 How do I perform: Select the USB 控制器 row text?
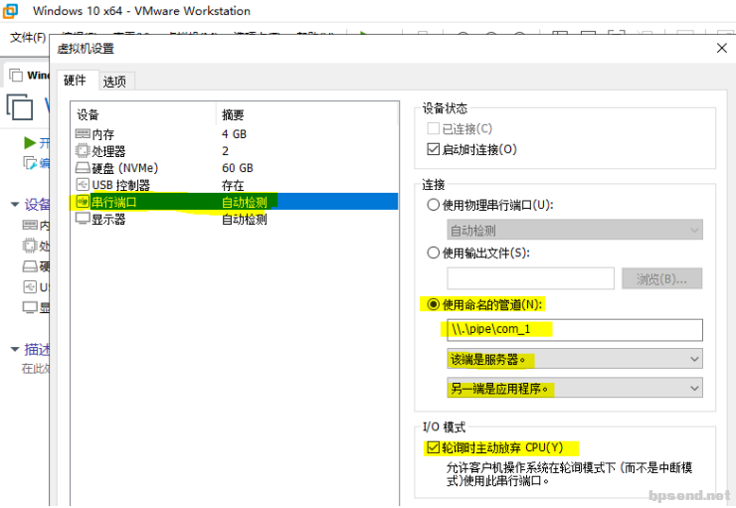coord(120,185)
